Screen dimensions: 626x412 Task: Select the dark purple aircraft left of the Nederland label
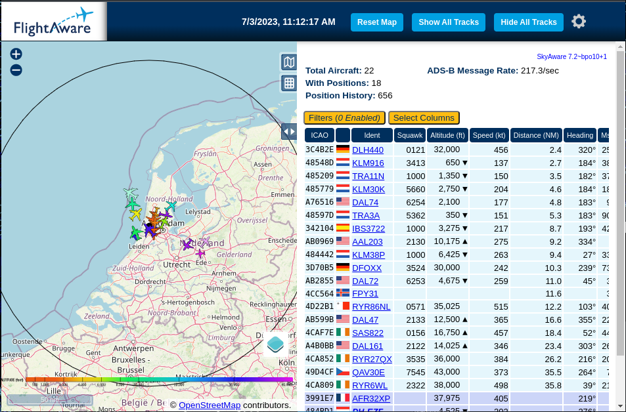tap(188, 245)
